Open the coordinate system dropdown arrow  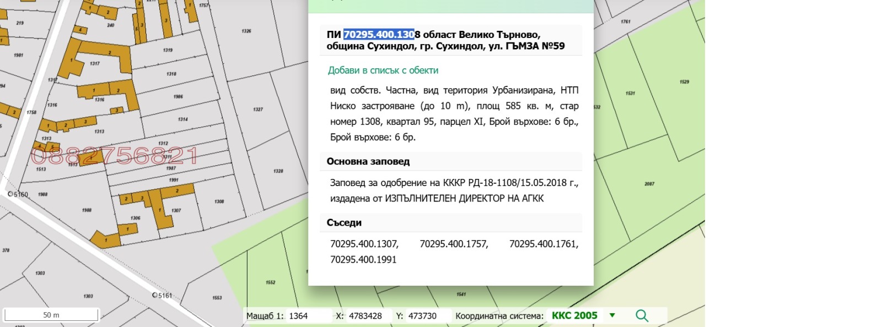[x=612, y=315]
